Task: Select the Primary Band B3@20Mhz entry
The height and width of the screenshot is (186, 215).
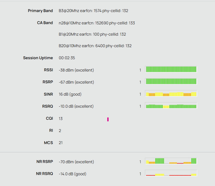Action: click(93, 11)
